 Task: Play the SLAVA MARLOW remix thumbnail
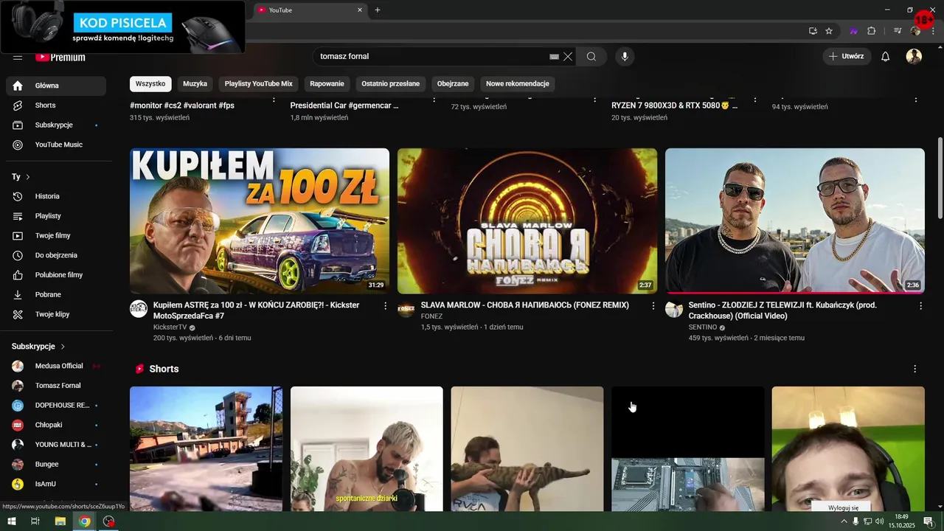[x=527, y=221]
